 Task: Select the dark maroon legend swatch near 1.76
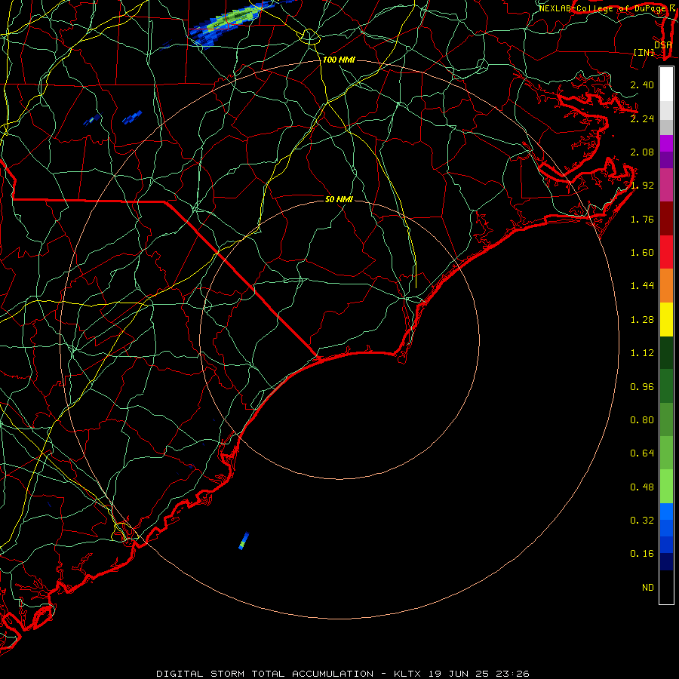click(666, 219)
